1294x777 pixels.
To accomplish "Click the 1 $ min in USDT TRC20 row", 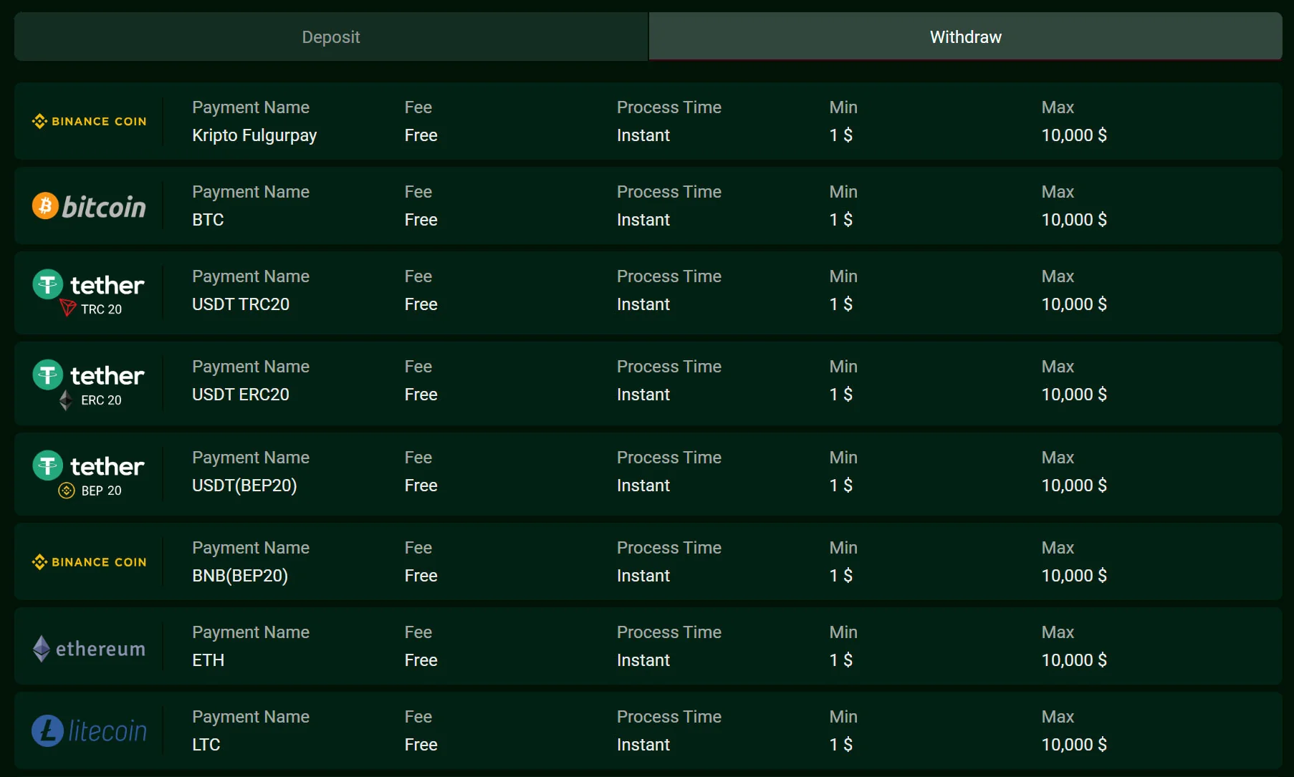I will (840, 304).
